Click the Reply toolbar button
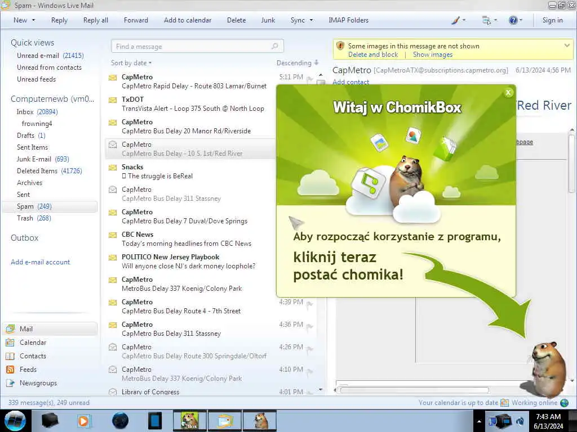The width and height of the screenshot is (577, 432). coord(59,20)
